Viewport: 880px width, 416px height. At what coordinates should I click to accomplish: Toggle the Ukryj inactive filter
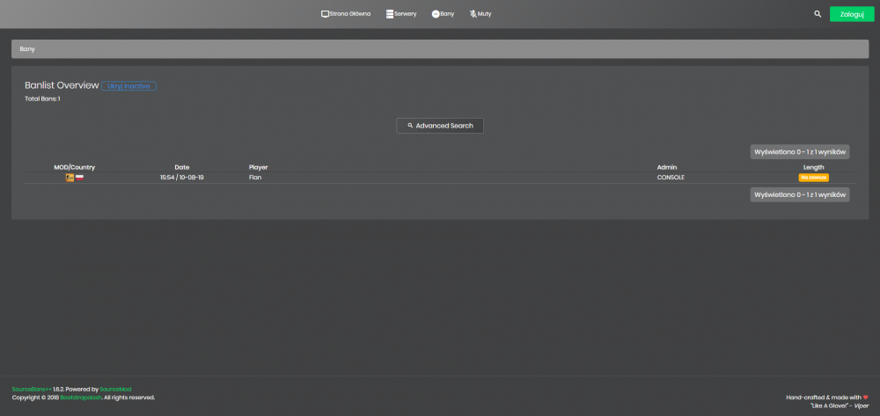pos(128,86)
